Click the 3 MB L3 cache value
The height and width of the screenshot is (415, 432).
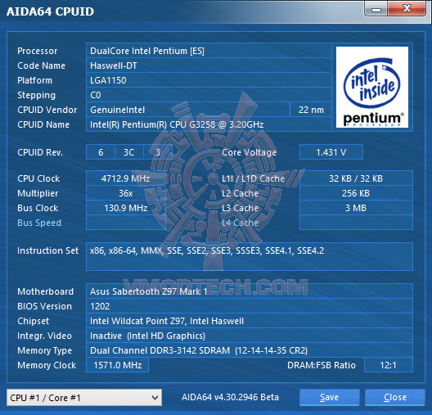tap(356, 208)
